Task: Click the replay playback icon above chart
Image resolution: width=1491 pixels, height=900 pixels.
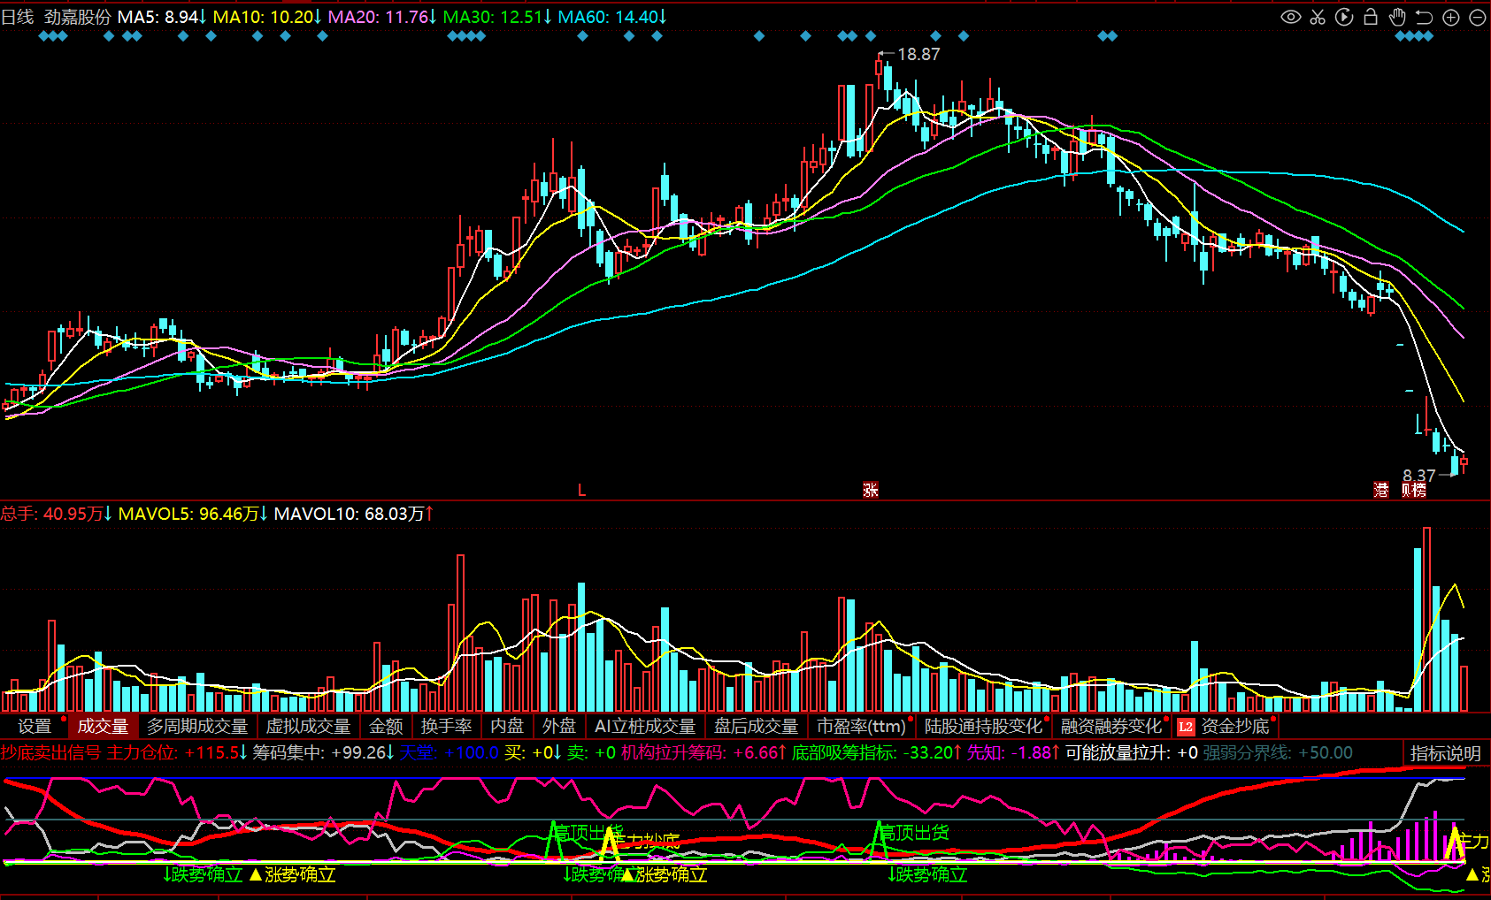Action: 1344,17
